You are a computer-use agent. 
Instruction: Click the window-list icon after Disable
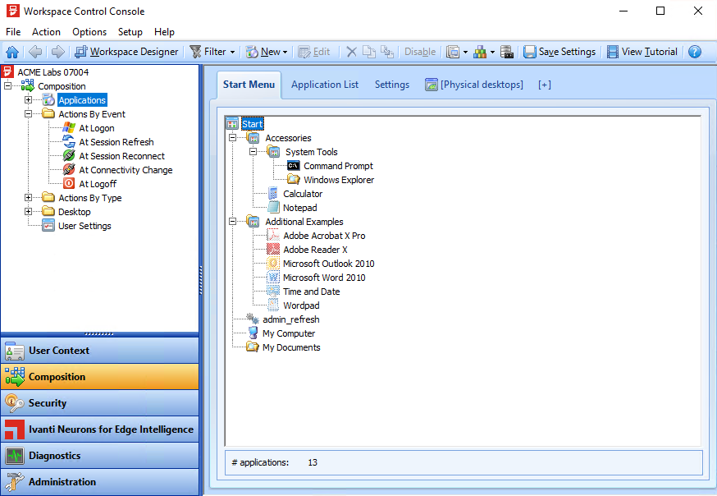tap(453, 52)
